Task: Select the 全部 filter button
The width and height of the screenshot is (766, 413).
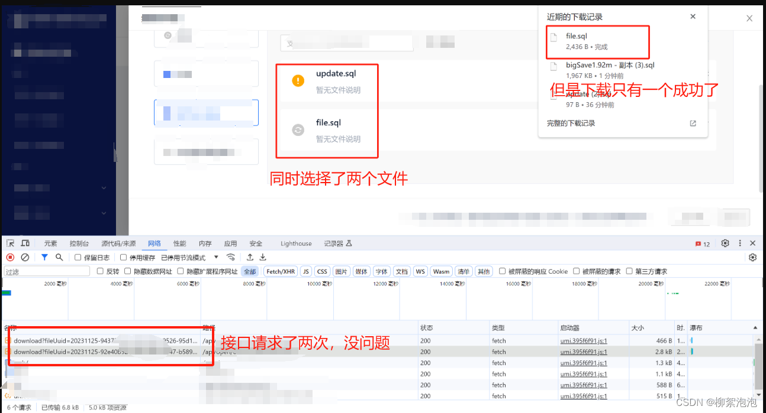Action: (250, 272)
